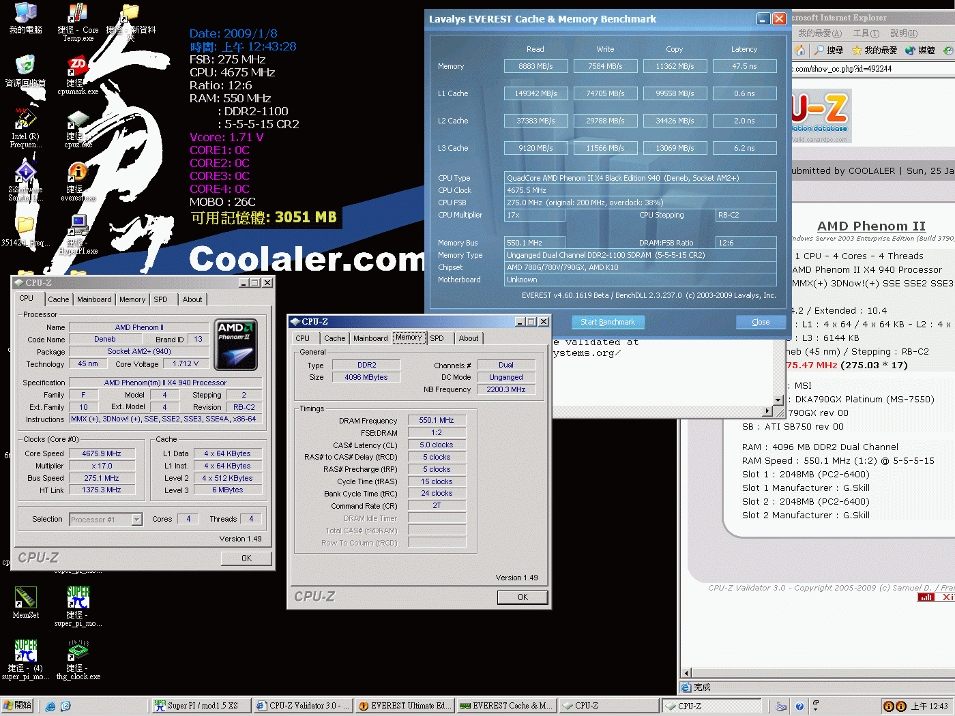Open About tab in left CPU-Z window
Image resolution: width=955 pixels, height=716 pixels.
(192, 299)
